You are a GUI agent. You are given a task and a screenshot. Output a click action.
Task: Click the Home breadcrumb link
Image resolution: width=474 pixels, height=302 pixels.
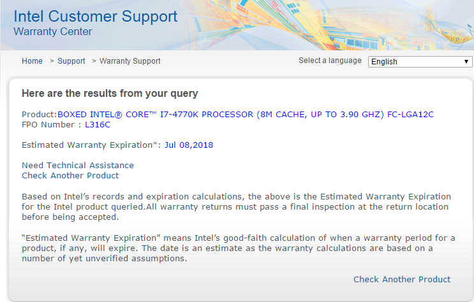32,61
